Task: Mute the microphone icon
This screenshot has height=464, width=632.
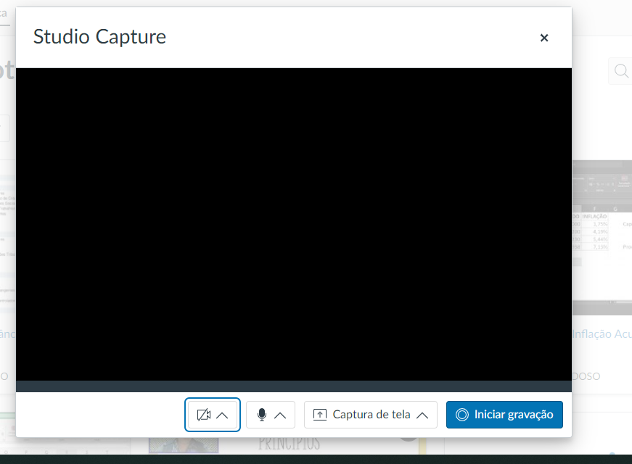Action: click(262, 415)
